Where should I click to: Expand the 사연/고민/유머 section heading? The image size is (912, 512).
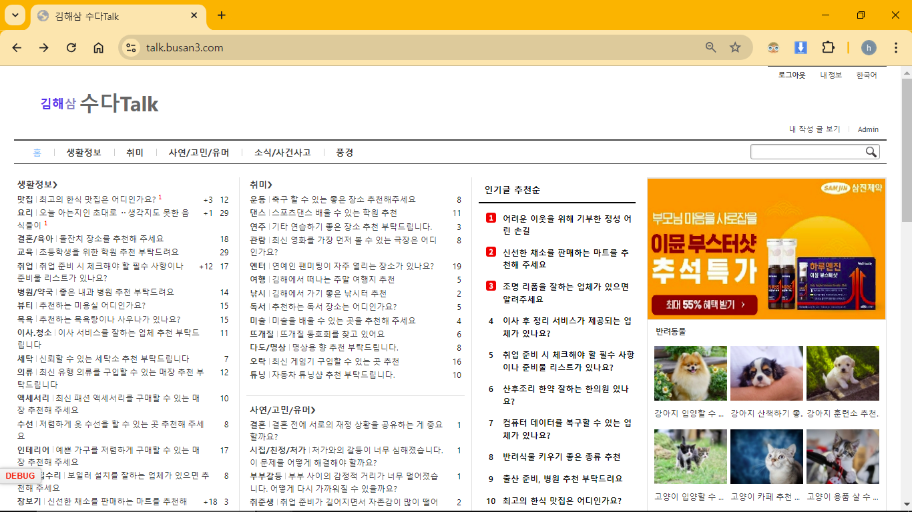[x=282, y=410]
